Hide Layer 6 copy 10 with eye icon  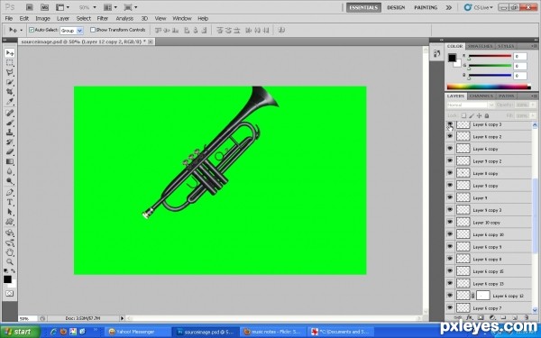pos(450,234)
